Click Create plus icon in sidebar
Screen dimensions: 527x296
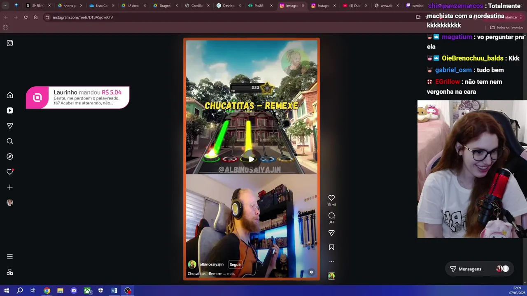pyautogui.click(x=10, y=187)
